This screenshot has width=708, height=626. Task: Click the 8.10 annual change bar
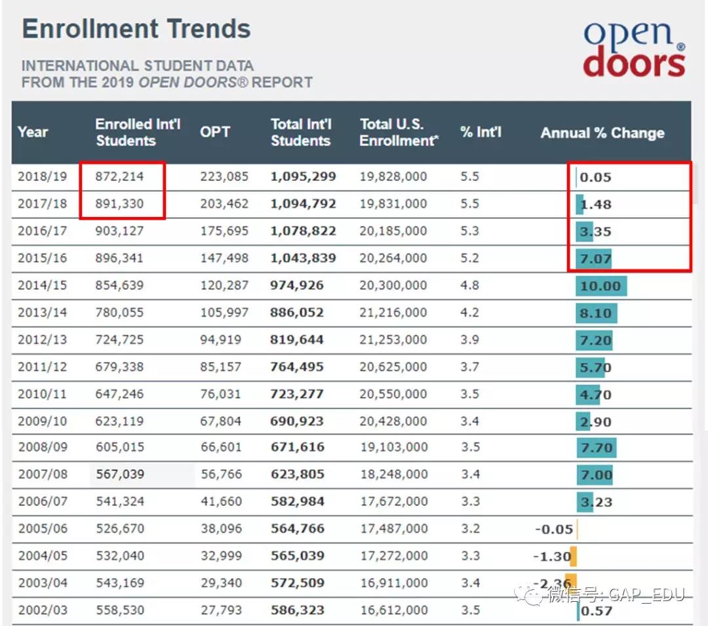[x=596, y=313]
